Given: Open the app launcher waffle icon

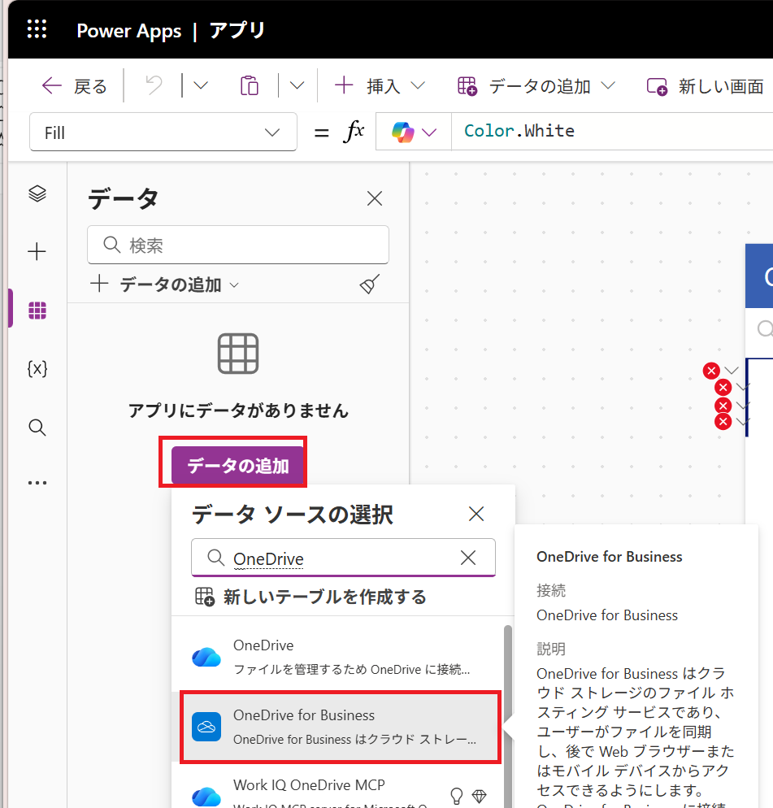Looking at the screenshot, I should pyautogui.click(x=37, y=29).
